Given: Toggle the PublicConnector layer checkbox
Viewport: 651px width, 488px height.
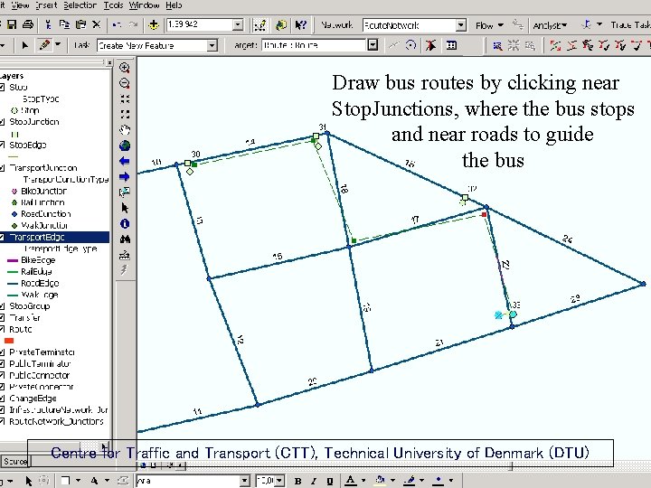Looking at the screenshot, I should 2,376.
